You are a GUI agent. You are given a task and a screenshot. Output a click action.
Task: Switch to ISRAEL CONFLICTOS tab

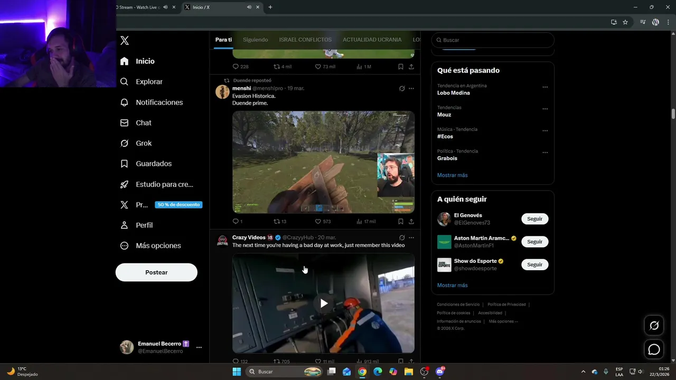click(x=305, y=40)
